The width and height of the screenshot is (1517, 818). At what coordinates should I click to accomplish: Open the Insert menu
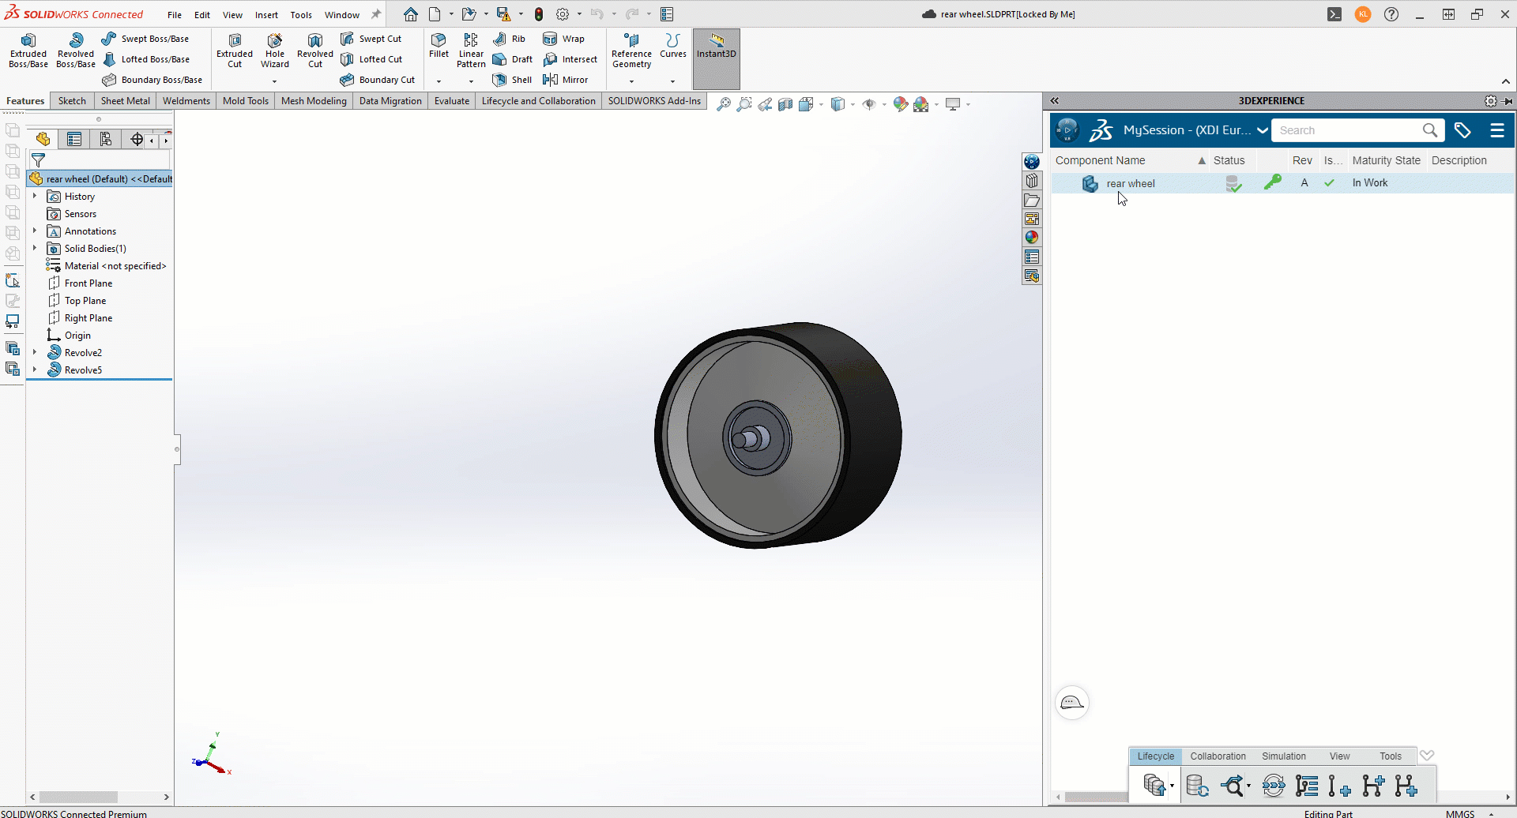click(x=266, y=15)
